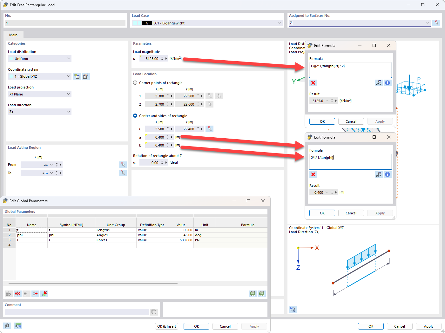This screenshot has width=445, height=333.
Task: Open the From Z value dropdown arrow
Action: [x=51, y=165]
